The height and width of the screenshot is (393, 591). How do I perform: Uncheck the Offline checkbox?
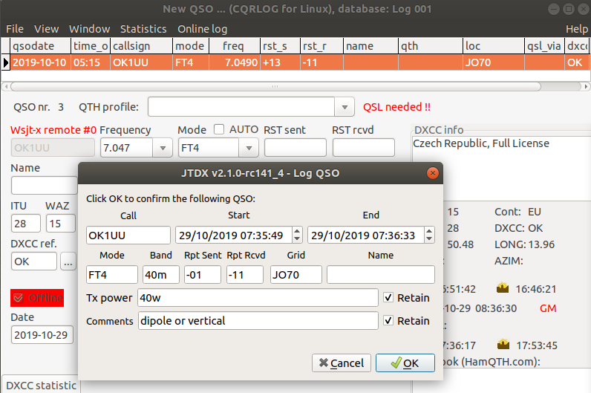[x=17, y=298]
